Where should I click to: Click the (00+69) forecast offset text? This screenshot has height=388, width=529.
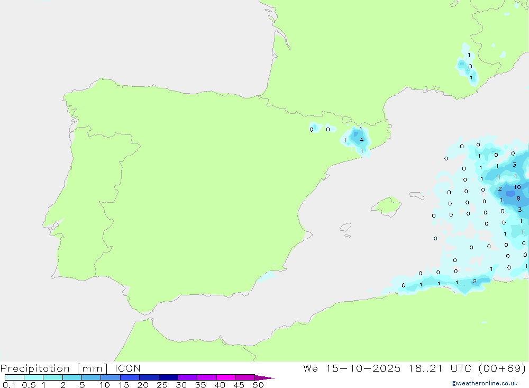501,368
